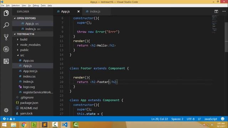Click the split editor icon
The width and height of the screenshot is (228, 128).
click(216, 11)
